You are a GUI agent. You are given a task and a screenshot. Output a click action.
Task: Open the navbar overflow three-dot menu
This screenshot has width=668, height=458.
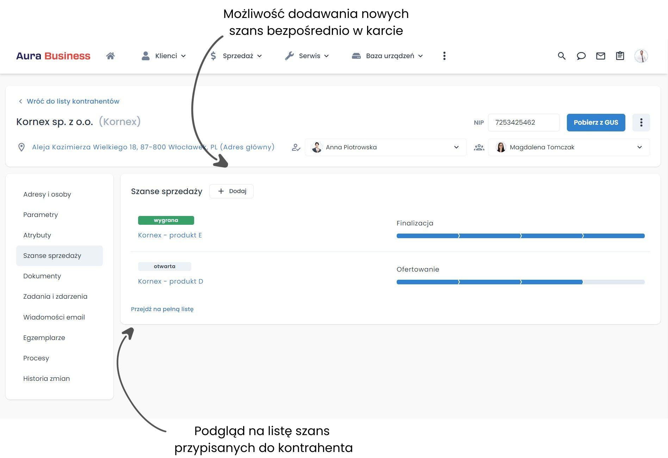click(x=444, y=56)
